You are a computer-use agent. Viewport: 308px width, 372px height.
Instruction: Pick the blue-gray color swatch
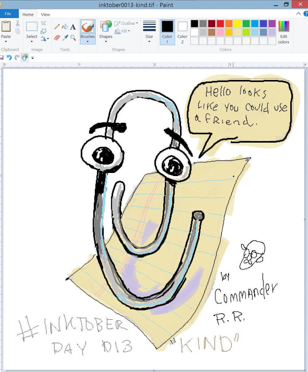[x=264, y=32]
